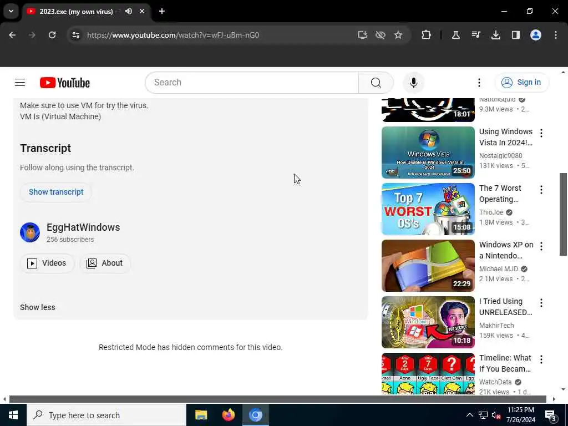Click the browser forward arrow

tap(32, 35)
